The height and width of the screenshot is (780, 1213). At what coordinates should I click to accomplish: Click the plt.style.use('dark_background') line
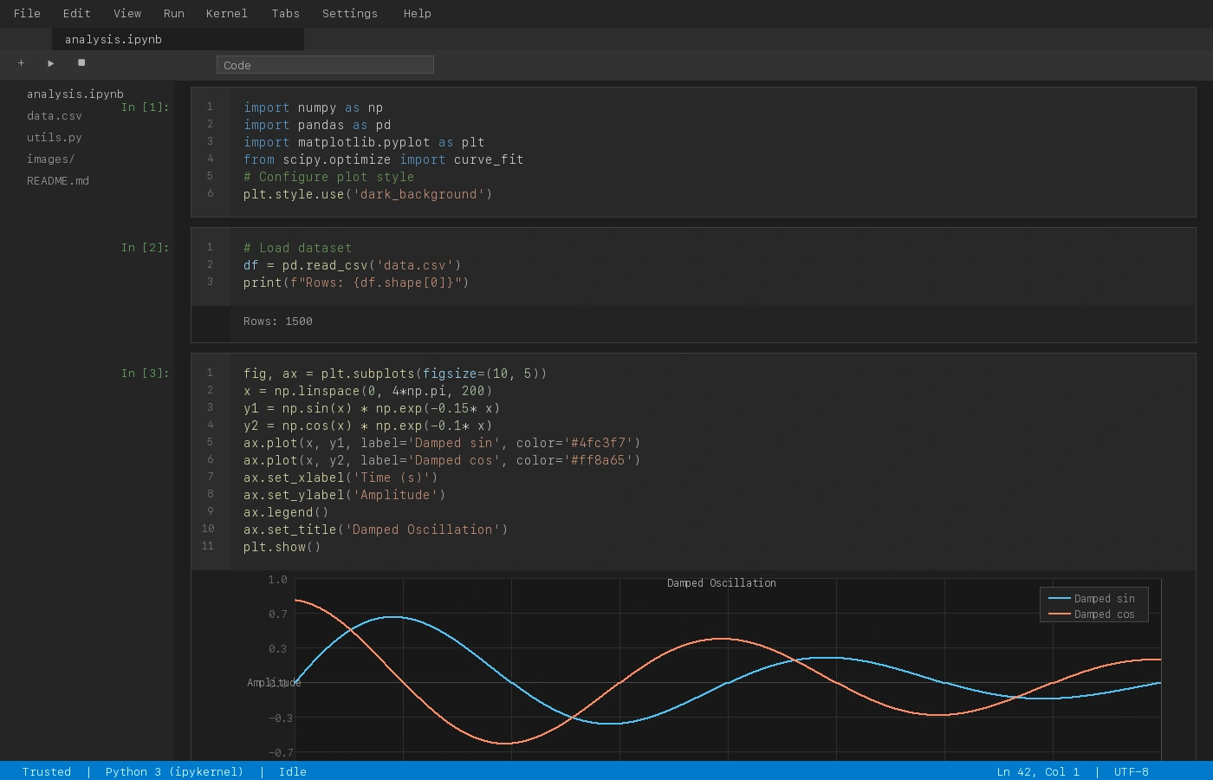(x=367, y=194)
